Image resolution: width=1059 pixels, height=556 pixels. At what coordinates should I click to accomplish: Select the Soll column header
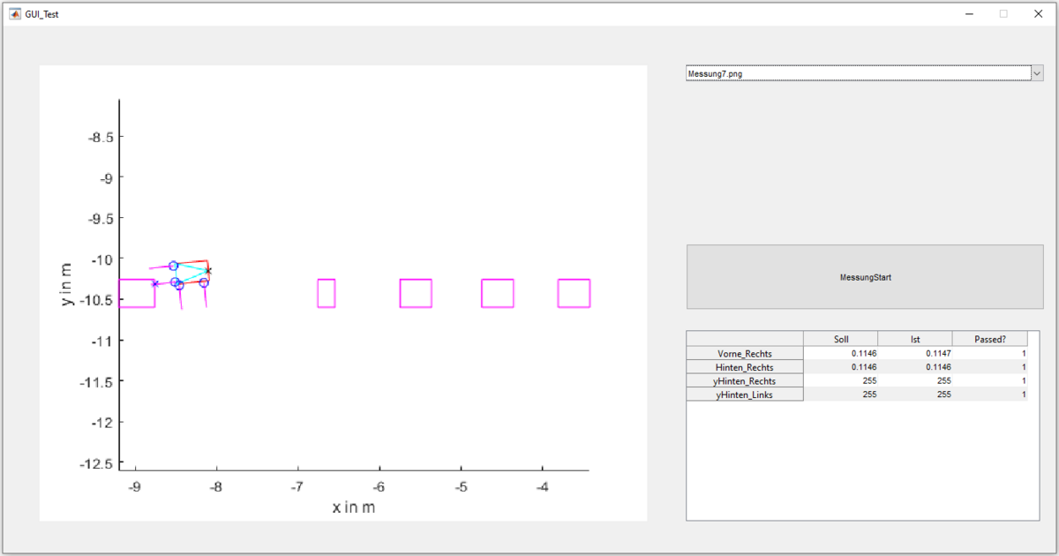click(840, 339)
